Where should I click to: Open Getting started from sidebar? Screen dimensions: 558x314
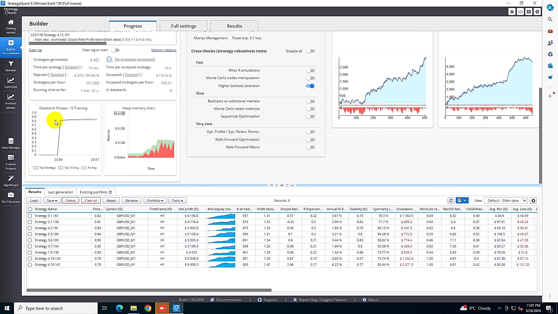click(11, 26)
